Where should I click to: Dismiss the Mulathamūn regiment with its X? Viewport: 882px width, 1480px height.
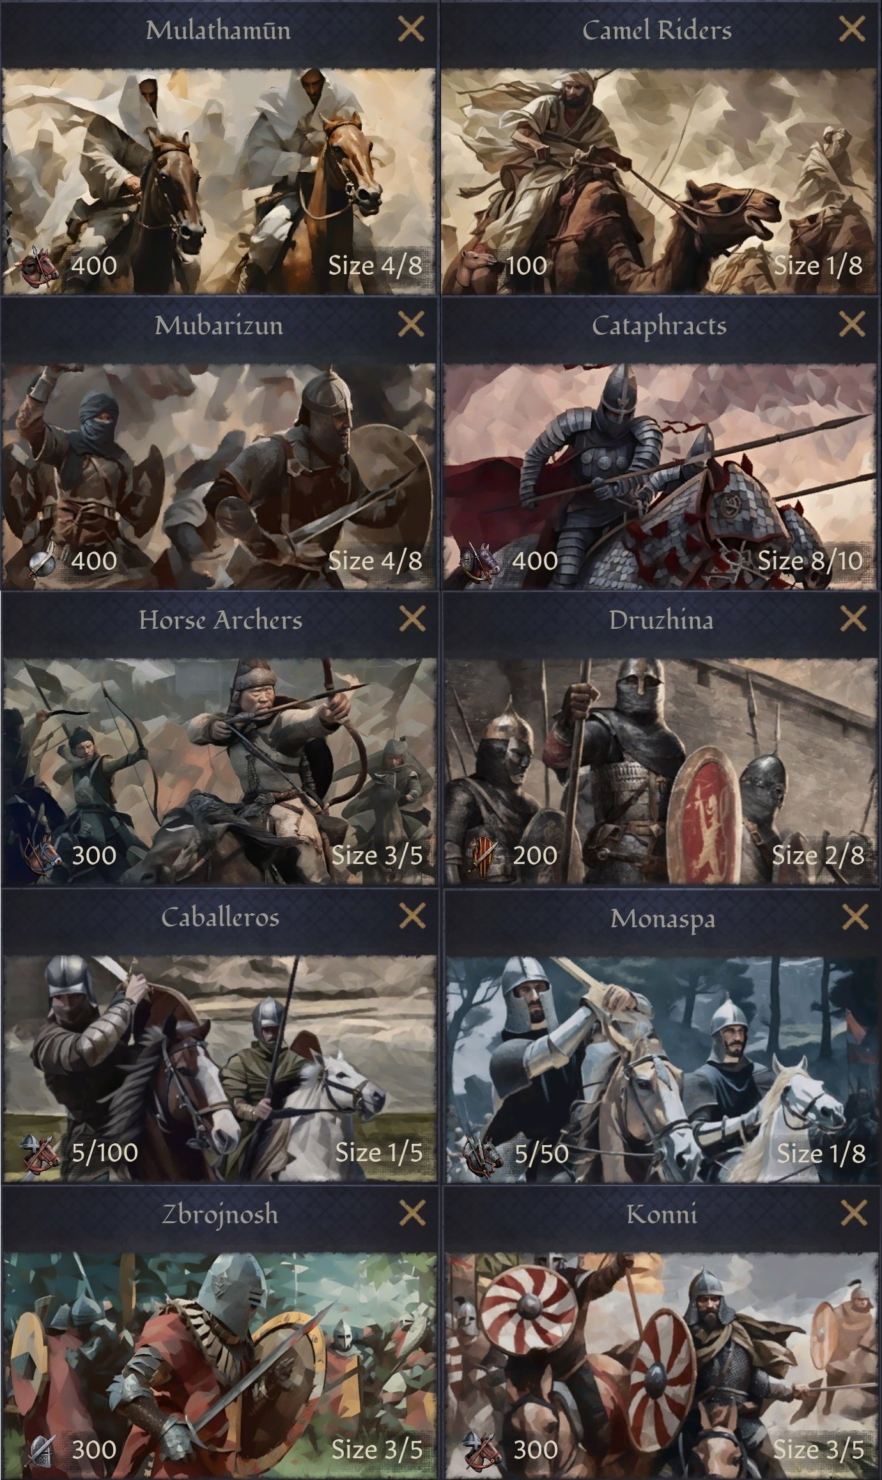point(411,29)
